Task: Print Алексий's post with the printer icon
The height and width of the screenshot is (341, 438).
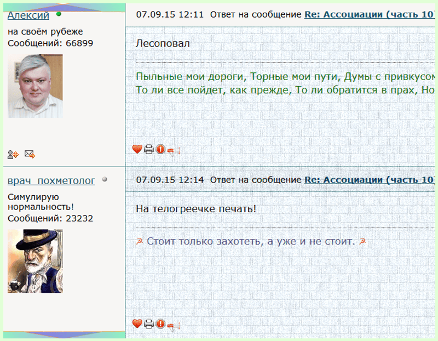Action: coord(149,149)
